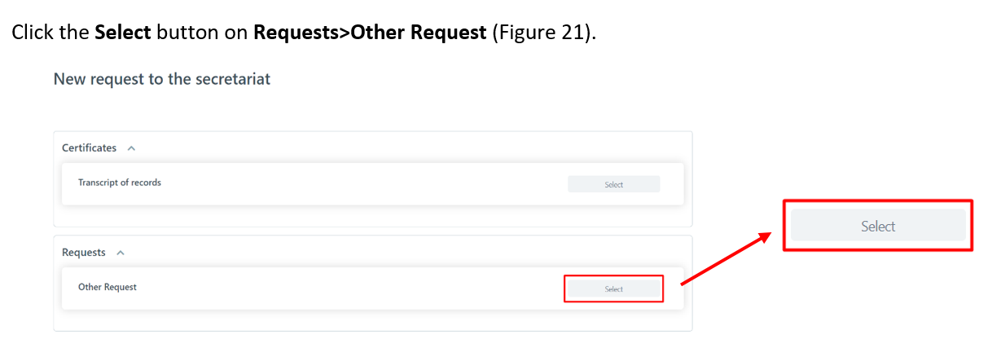Click the Certificates section header text
Image resolution: width=1001 pixels, height=348 pixels.
89,148
